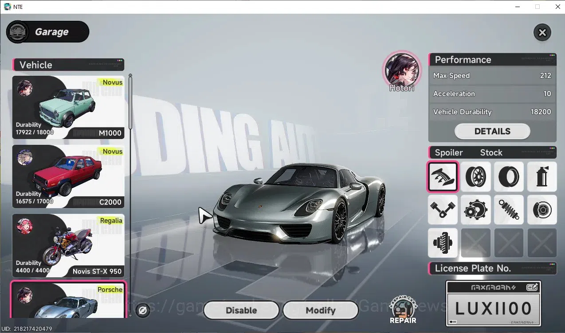Click the Repair car icon
The height and width of the screenshot is (333, 565).
(403, 309)
